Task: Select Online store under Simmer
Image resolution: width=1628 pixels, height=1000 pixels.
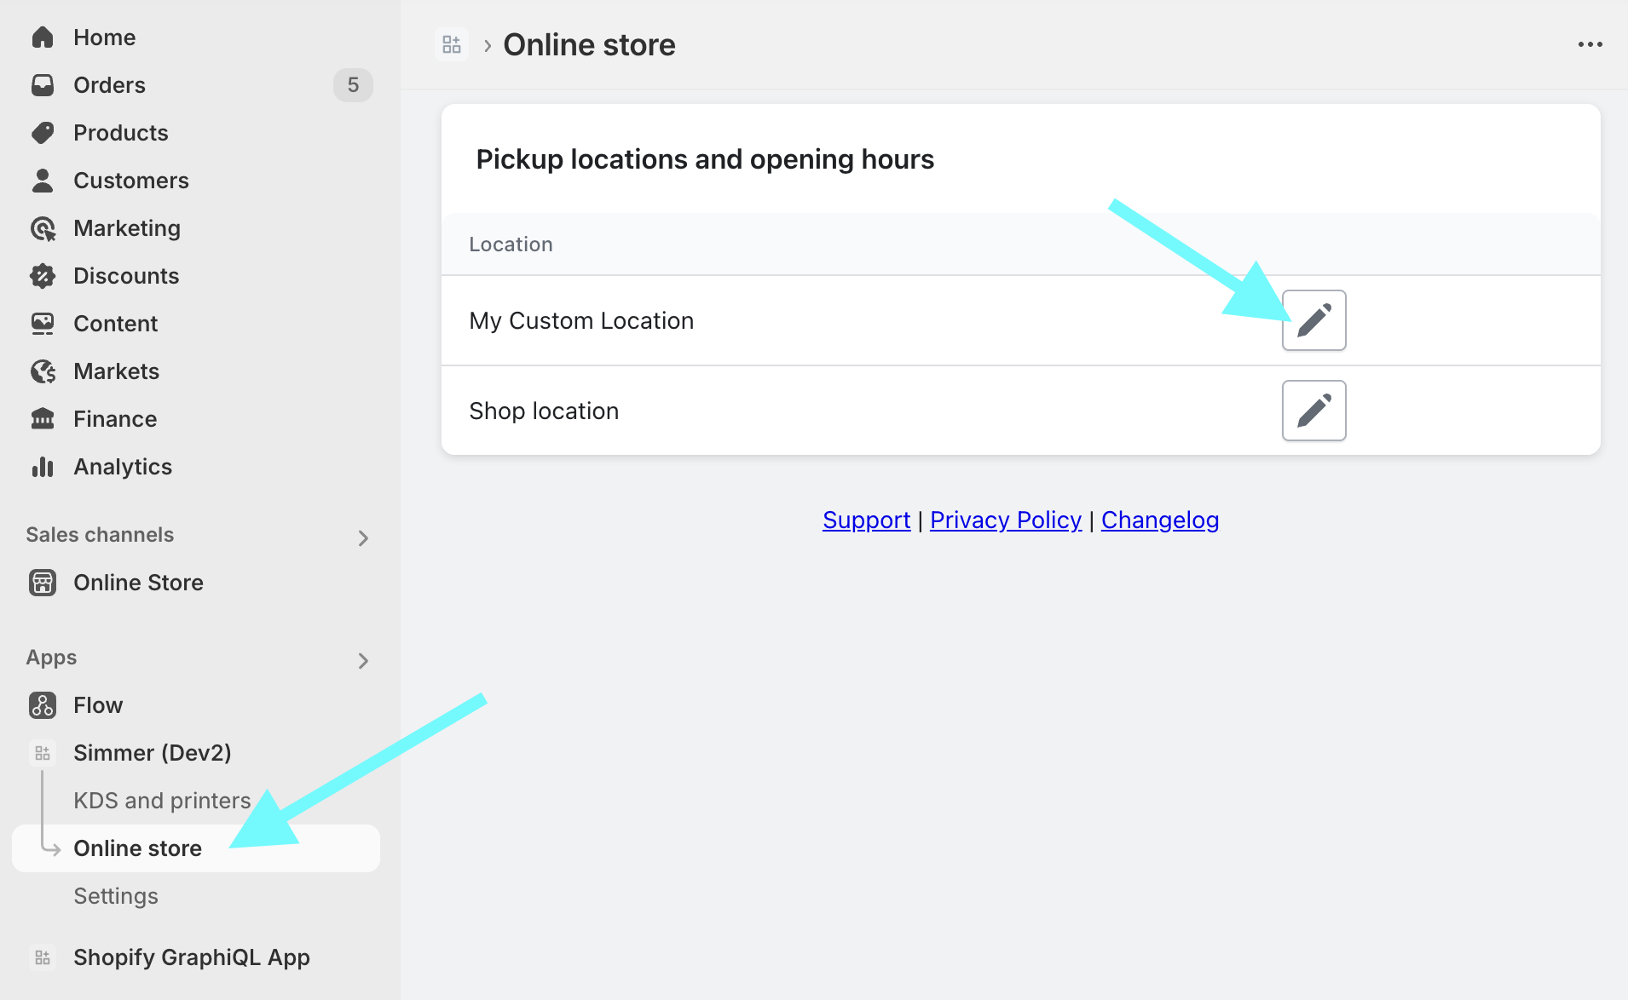Action: tap(196, 848)
